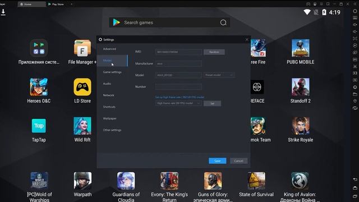Click the search magnifier icon in search bar
This screenshot has height=202, width=359.
tap(223, 22)
